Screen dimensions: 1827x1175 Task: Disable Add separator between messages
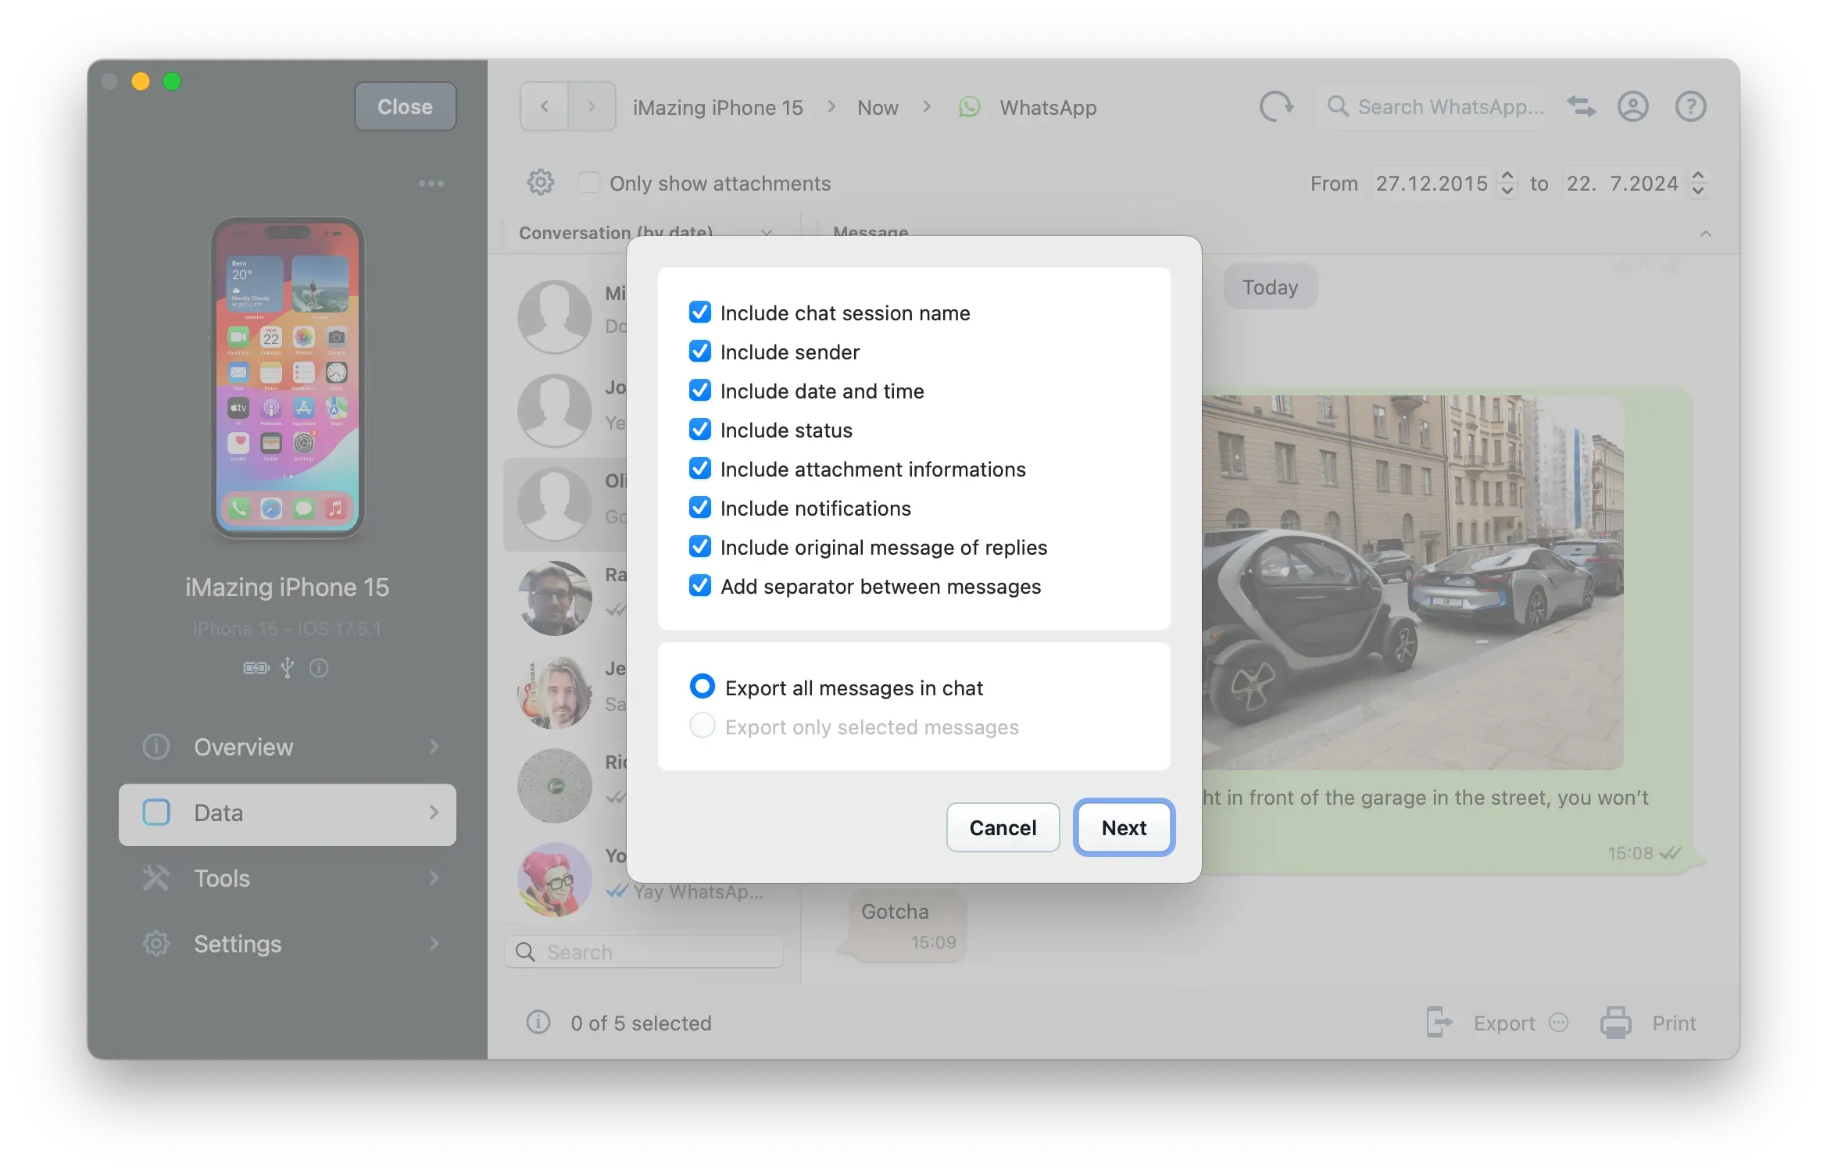699,586
